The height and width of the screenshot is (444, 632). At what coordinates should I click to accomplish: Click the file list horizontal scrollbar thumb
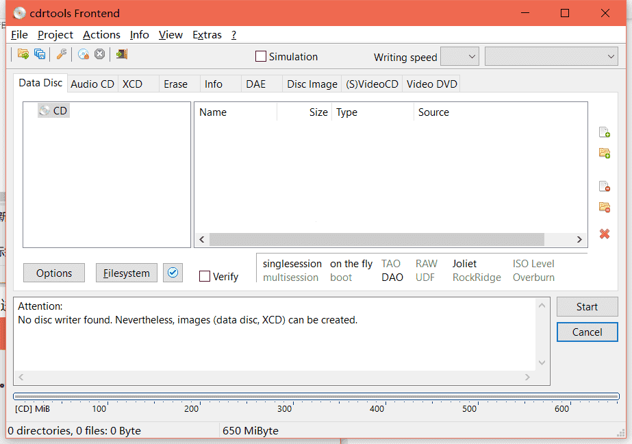(377, 240)
